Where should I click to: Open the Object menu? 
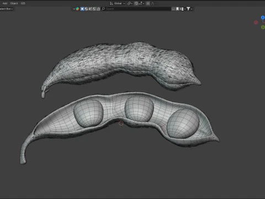(14, 3)
